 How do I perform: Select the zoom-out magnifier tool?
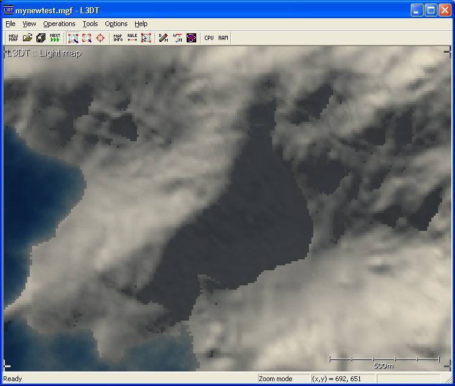pos(87,38)
